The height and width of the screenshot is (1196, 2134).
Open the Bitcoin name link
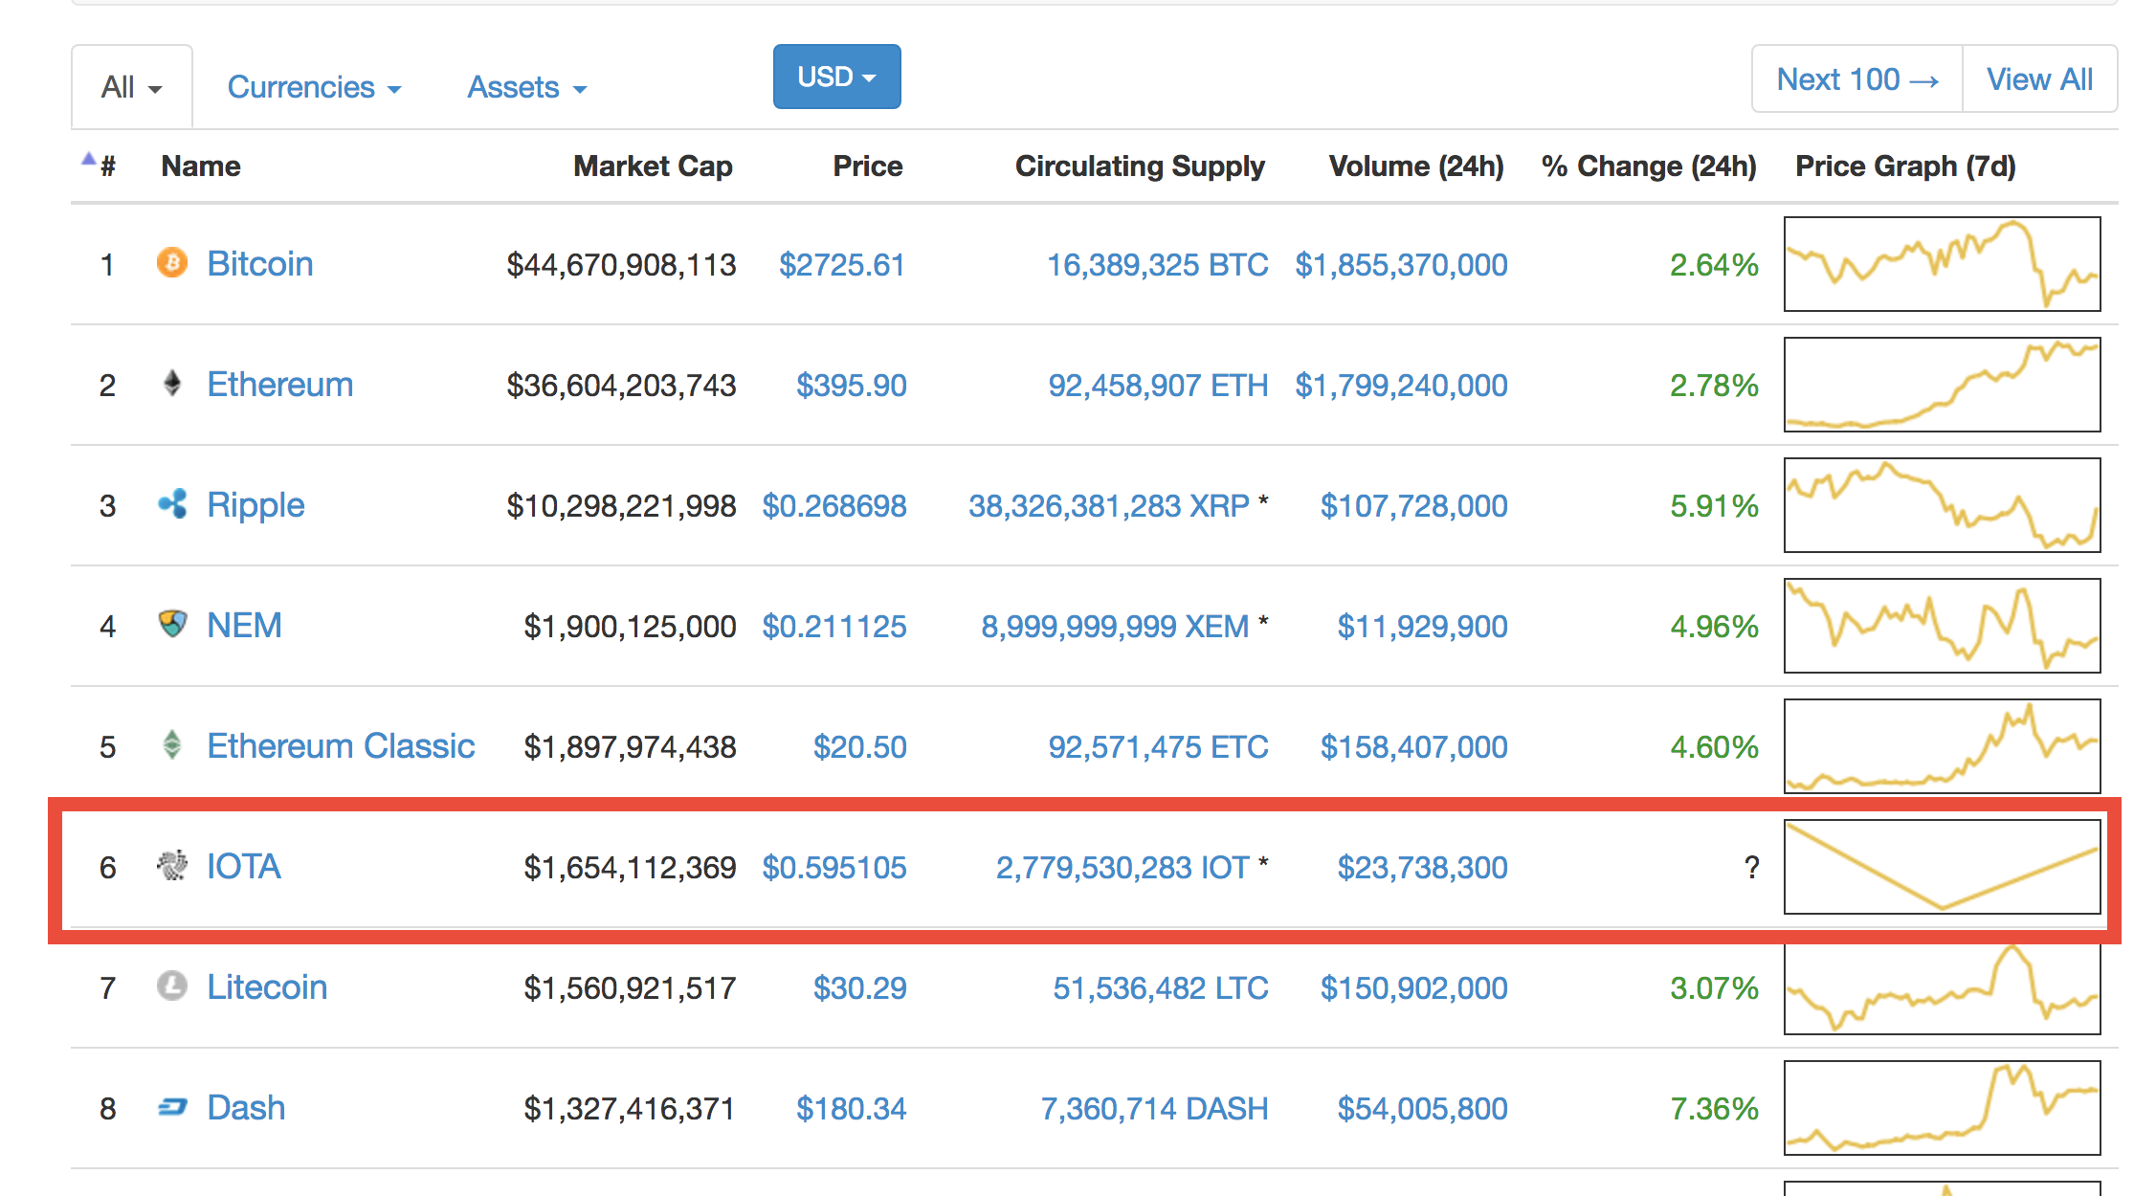coord(260,263)
